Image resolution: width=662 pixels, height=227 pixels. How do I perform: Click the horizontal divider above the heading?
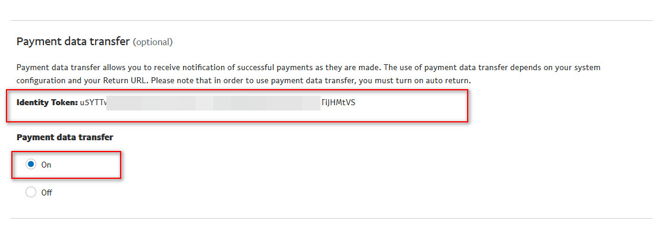(x=332, y=20)
